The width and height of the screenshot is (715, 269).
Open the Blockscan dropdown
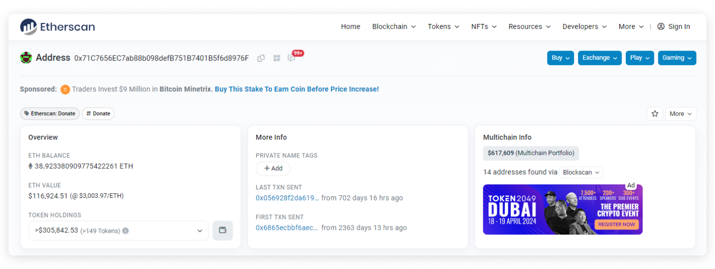[x=581, y=172]
